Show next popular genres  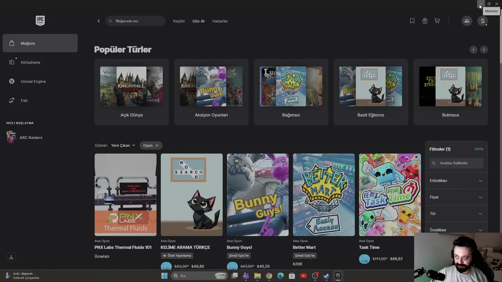tap(484, 49)
